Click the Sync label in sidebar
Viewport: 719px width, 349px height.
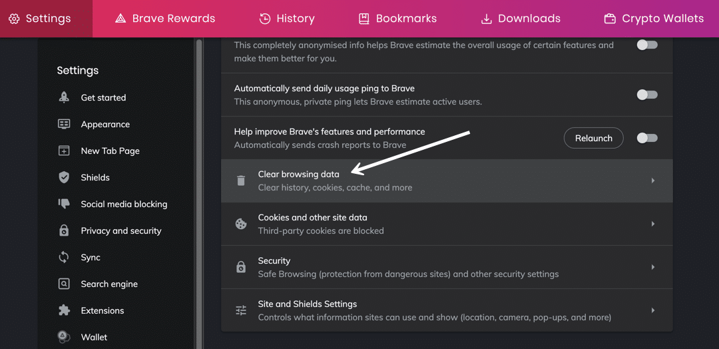(x=91, y=257)
